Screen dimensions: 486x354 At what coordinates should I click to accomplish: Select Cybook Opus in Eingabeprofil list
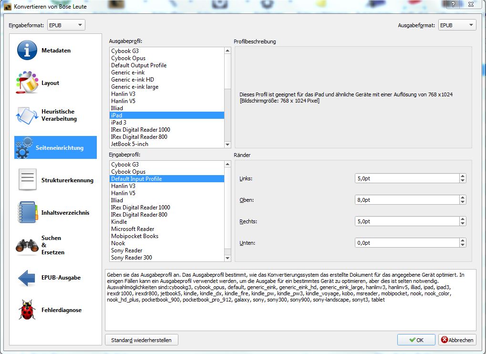tap(167, 171)
